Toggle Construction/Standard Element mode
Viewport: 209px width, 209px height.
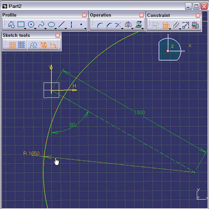pos(33,45)
